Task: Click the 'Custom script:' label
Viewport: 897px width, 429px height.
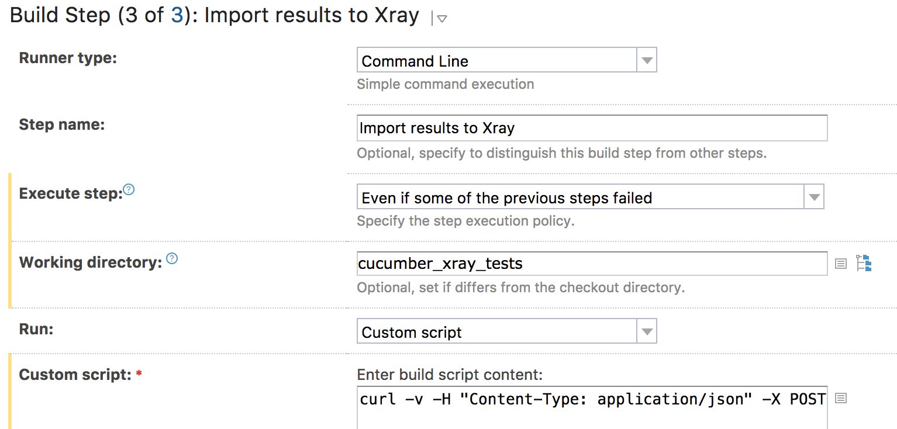Action: tap(75, 375)
